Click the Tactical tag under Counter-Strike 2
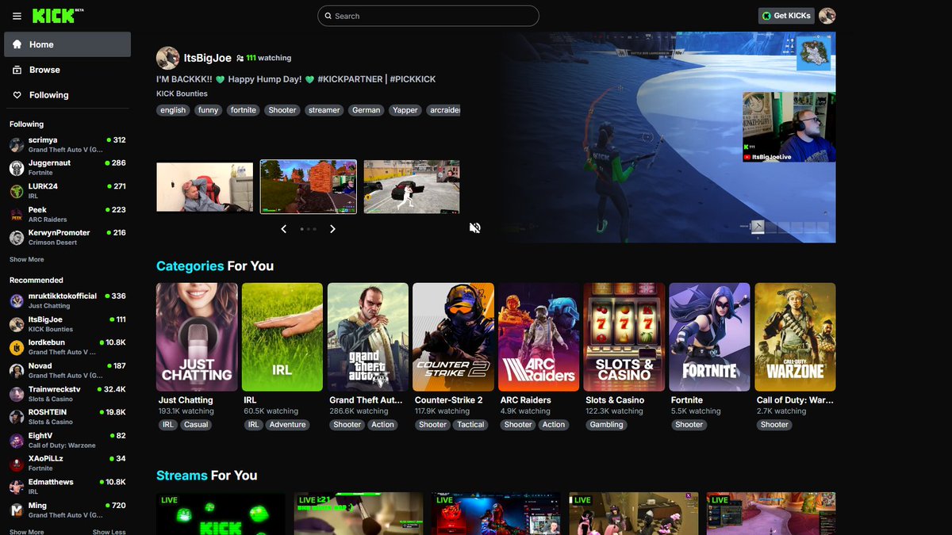Image resolution: width=952 pixels, height=535 pixels. coord(470,425)
